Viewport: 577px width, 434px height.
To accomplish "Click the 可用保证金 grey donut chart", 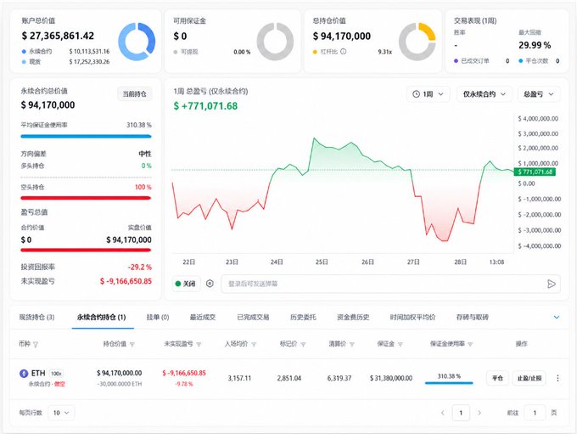I will (x=275, y=42).
